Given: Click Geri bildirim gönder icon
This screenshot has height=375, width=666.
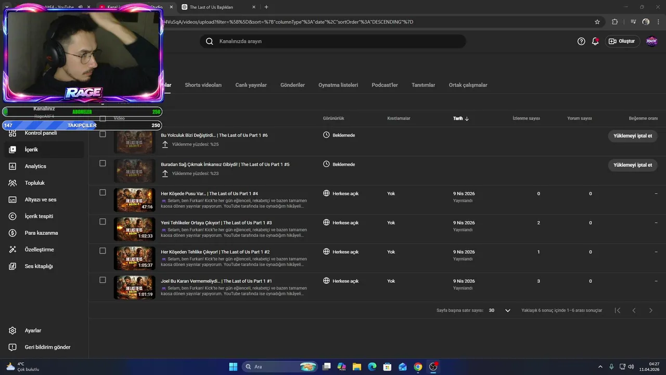Looking at the screenshot, I should [13, 347].
